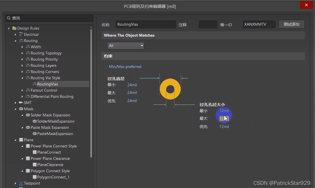The image size is (315, 188).
Task: Click the 唯一ID XANXMMTV field
Action: (259, 24)
